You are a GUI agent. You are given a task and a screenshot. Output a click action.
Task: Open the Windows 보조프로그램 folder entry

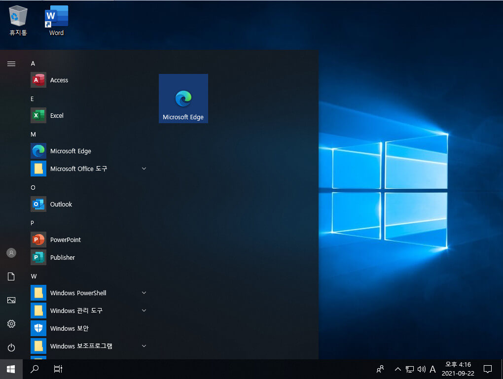[89, 346]
